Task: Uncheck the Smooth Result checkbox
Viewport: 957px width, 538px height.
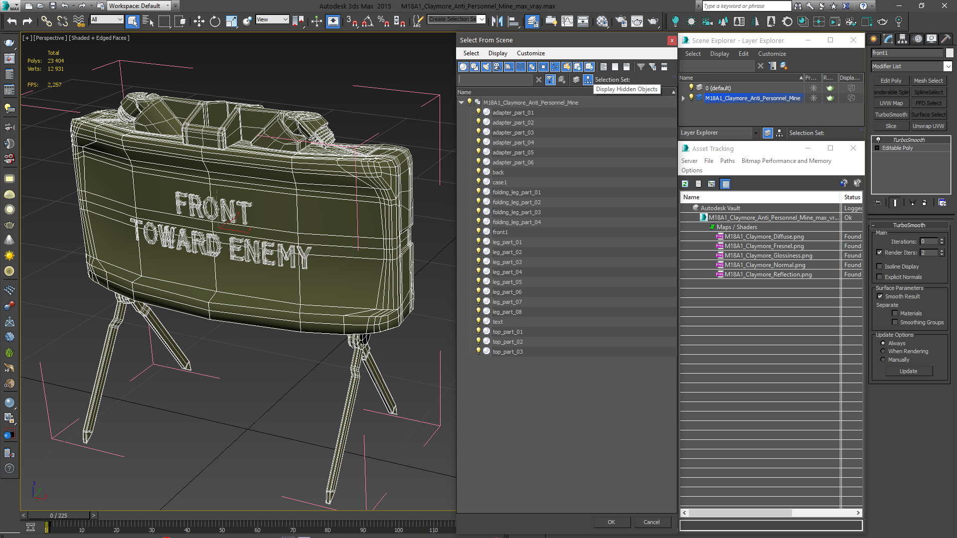Action: (880, 296)
